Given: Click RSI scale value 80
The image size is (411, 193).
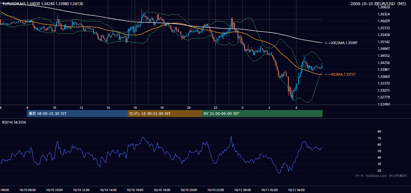Looking at the screenshot, I should click(379, 132).
